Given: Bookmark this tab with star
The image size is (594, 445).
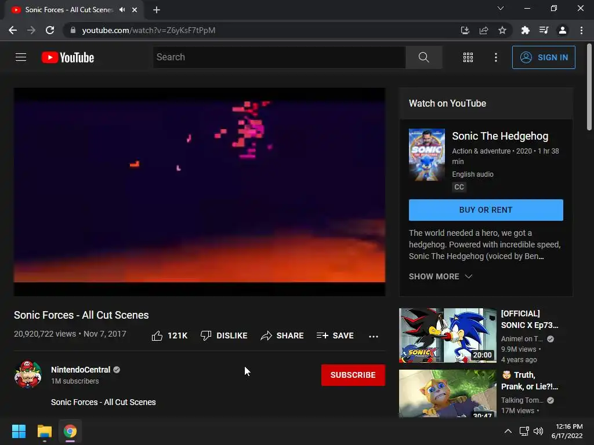Looking at the screenshot, I should tap(502, 30).
